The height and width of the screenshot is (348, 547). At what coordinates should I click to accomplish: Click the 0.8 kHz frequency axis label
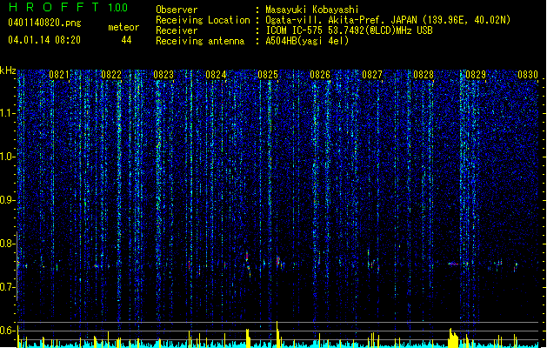pyautogui.click(x=7, y=244)
